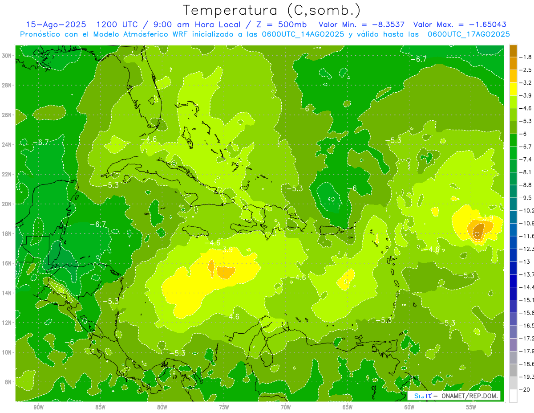Click the 'ONAMET/REP.DOM.' credit label

469,396
